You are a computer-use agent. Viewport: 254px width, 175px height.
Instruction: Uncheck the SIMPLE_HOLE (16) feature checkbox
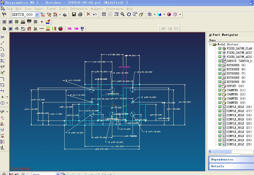click(x=220, y=107)
